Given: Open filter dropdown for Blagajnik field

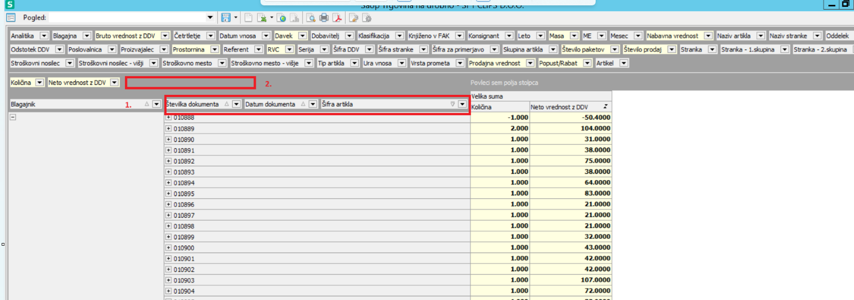Looking at the screenshot, I should pos(156,104).
